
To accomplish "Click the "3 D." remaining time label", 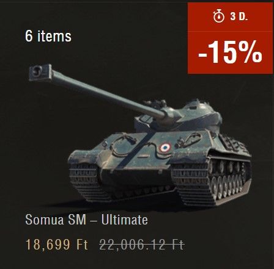I will coord(239,16).
